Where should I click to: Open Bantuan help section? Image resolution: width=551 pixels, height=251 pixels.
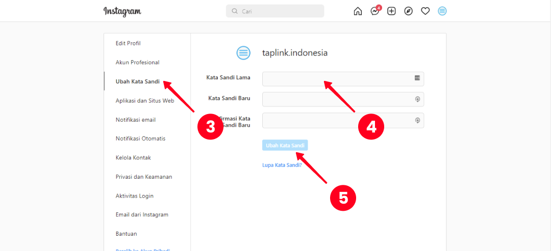click(126, 234)
